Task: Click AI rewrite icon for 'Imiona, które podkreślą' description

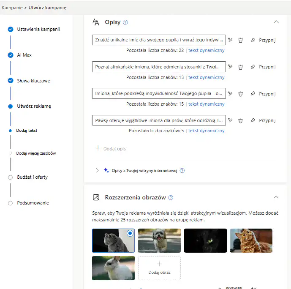Action: pos(230,93)
